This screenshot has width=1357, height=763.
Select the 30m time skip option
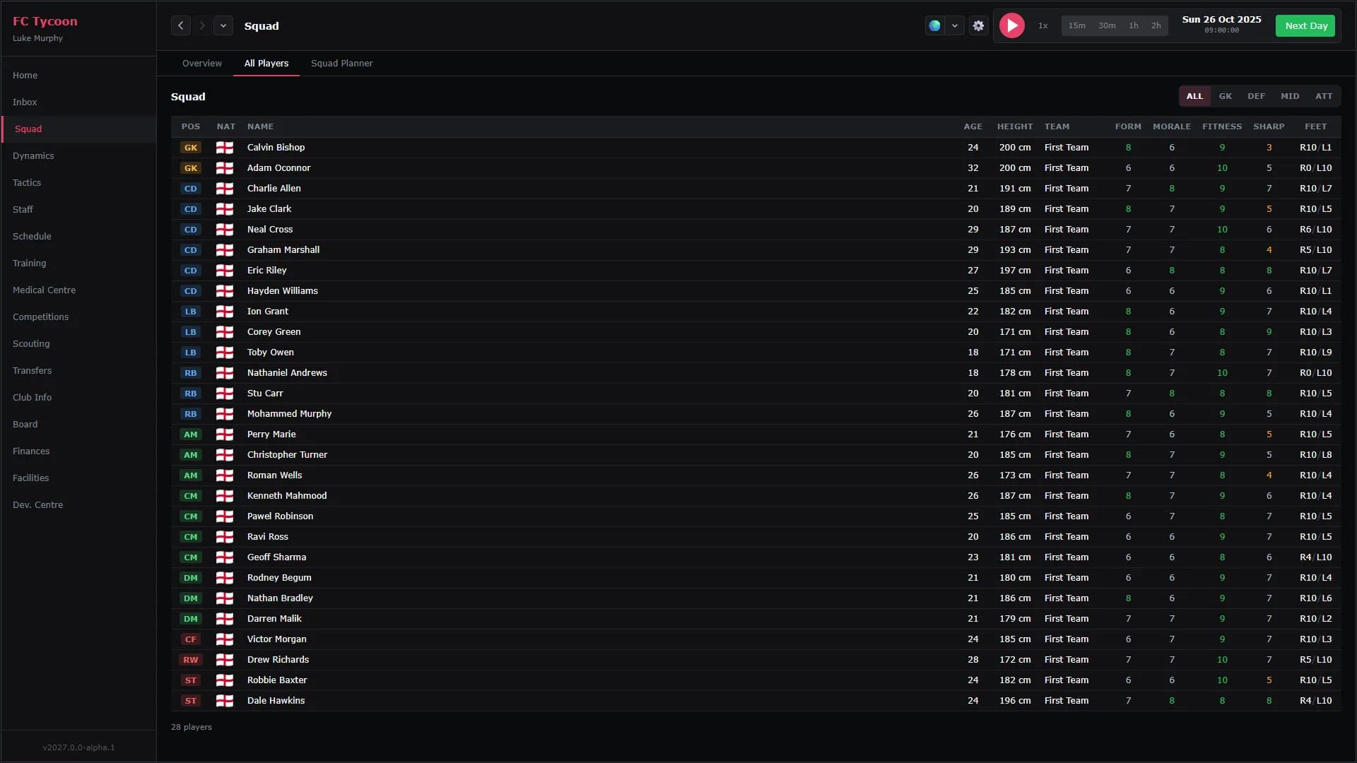1107,25
